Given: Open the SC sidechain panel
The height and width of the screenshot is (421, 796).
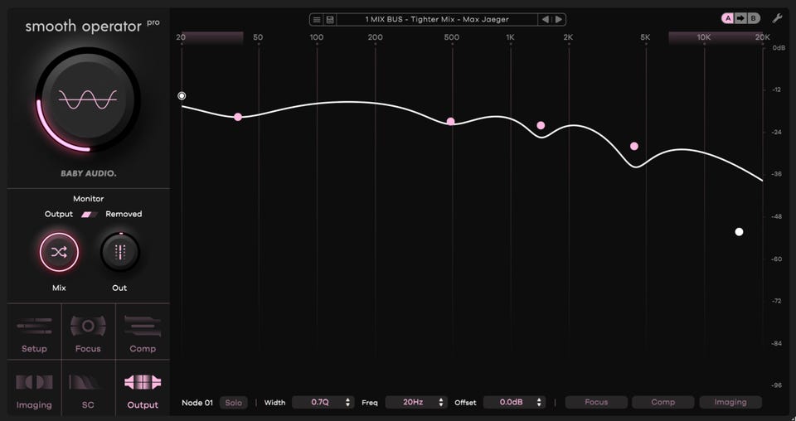Looking at the screenshot, I should (88, 389).
